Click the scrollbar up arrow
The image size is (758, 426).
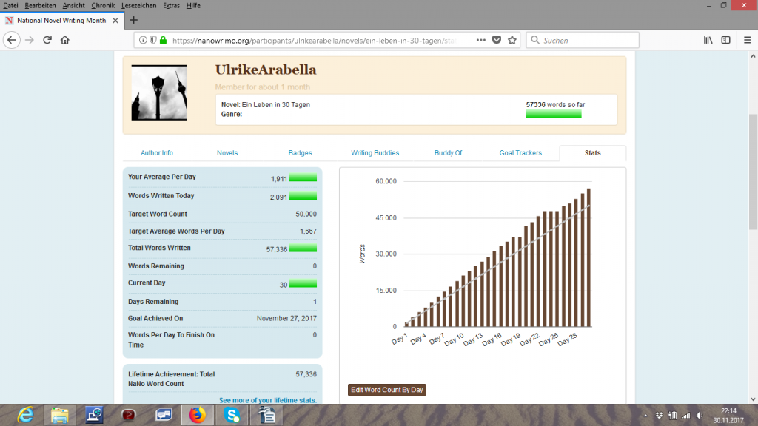pyautogui.click(x=753, y=56)
